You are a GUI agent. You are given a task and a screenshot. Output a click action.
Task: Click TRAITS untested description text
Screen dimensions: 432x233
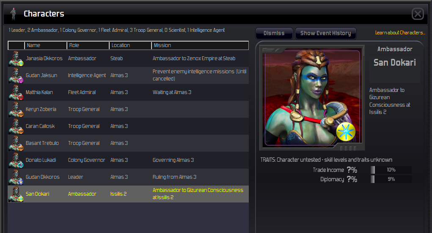326,160
